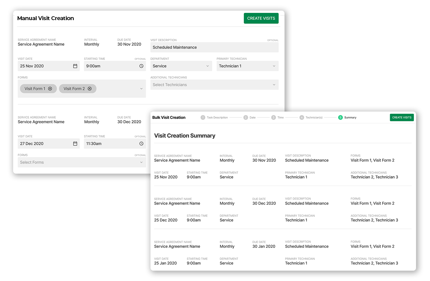This screenshot has width=430, height=281.
Task: Select step 2 circle icon Date
Action: tap(246, 117)
